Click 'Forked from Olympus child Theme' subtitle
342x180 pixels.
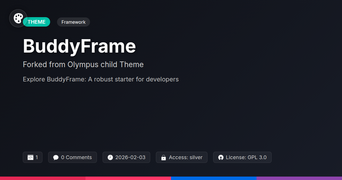83,65
